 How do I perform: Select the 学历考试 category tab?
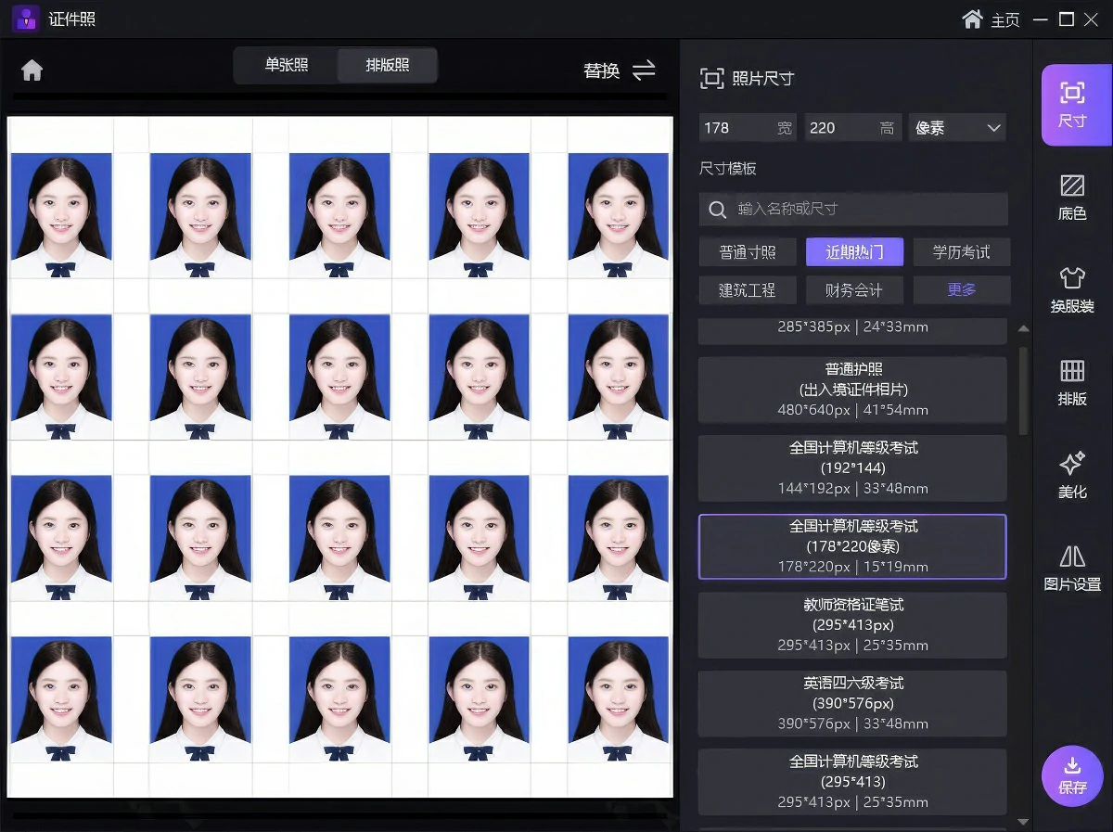tap(962, 252)
